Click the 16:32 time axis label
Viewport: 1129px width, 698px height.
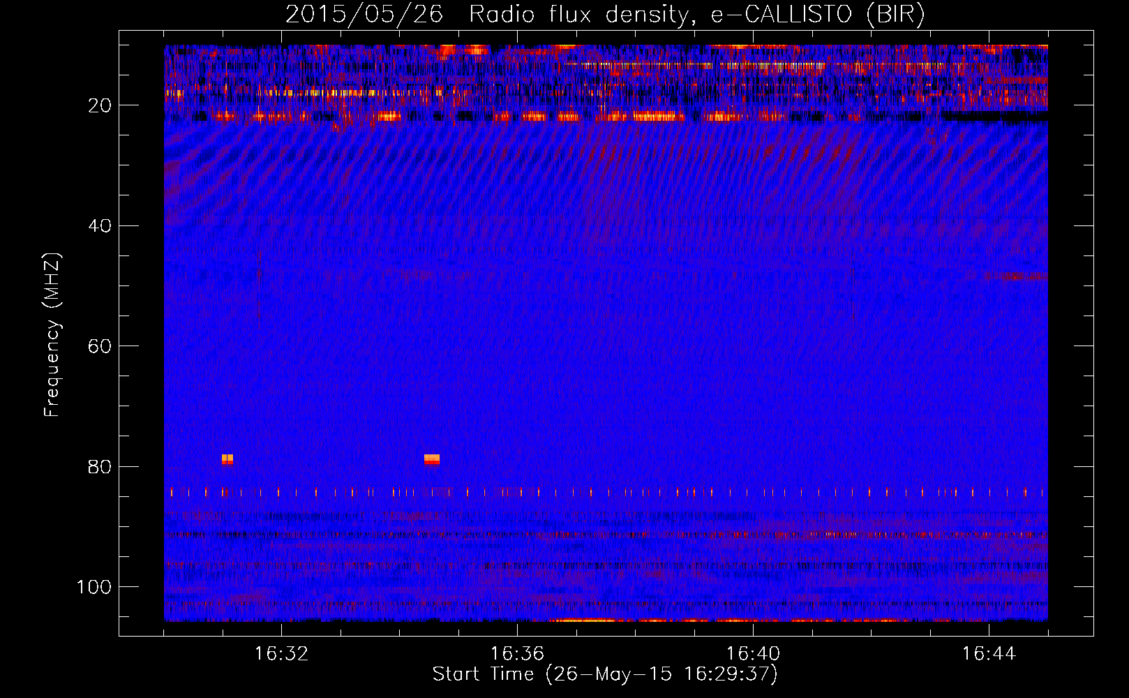click(x=281, y=654)
